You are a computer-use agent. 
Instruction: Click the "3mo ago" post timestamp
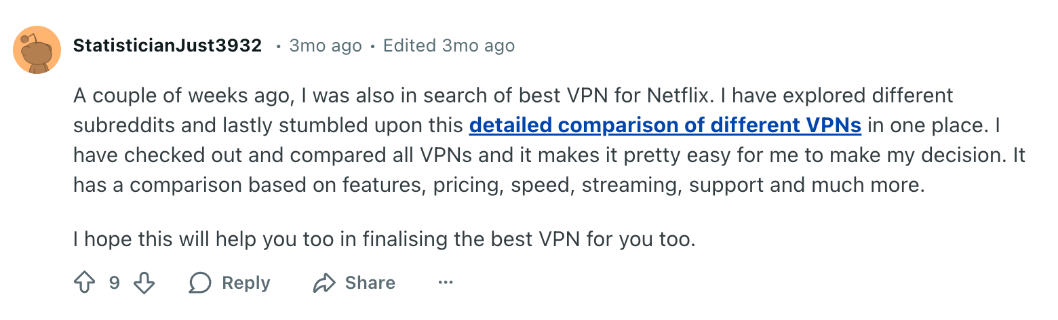click(x=326, y=45)
